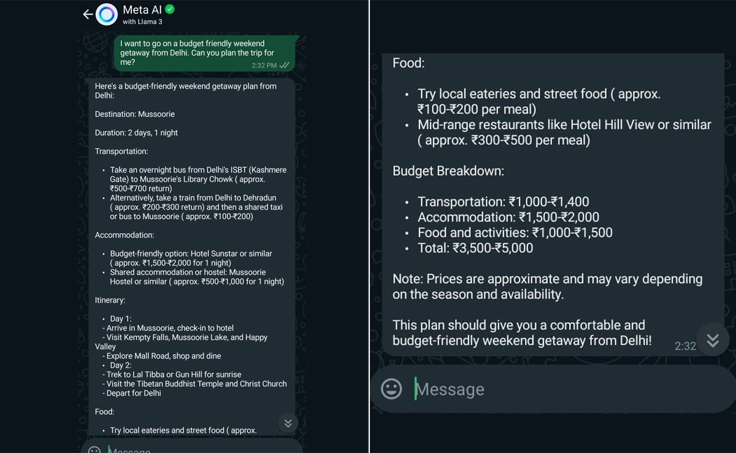
Task: Click the 'Destination: Mussoorie' line
Action: [x=135, y=114]
